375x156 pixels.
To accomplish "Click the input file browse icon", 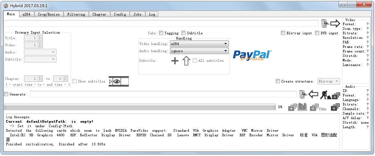I will (x=325, y=24).
